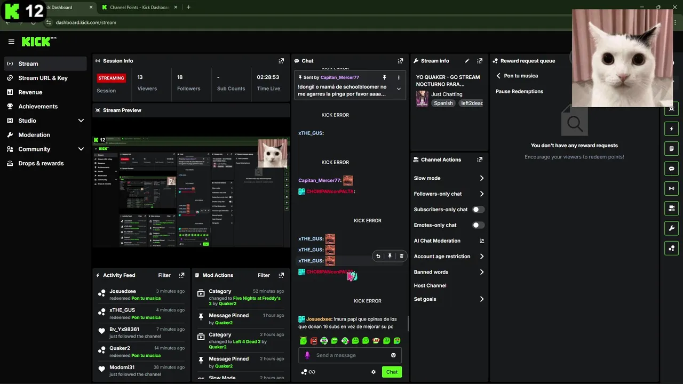Open Stream URL & Key page

46,78
